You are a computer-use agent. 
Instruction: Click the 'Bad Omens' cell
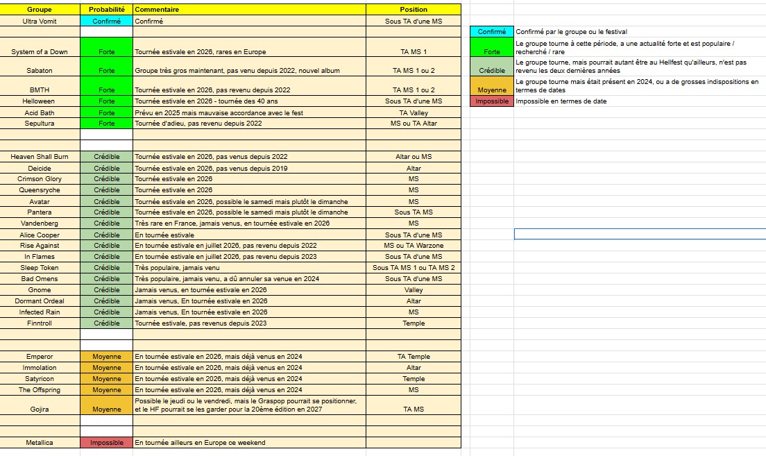point(40,278)
